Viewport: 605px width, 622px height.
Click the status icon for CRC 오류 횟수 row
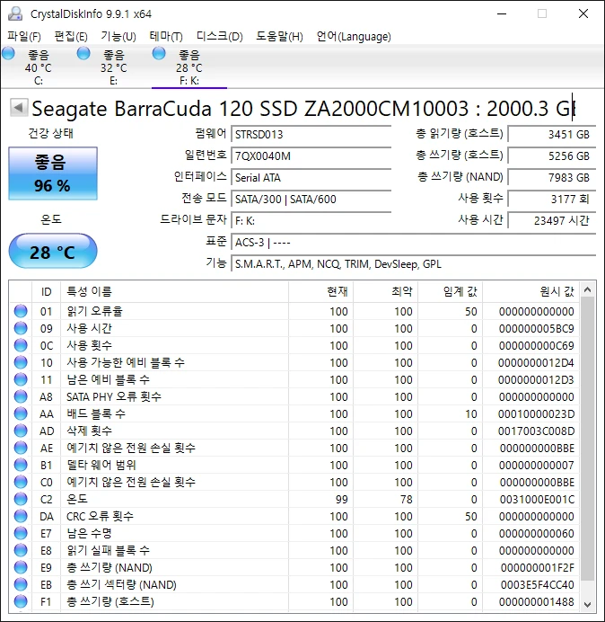(x=21, y=516)
